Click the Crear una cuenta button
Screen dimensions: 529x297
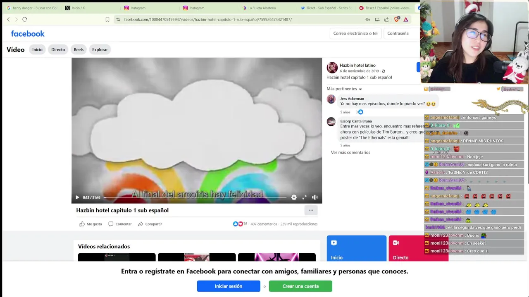pyautogui.click(x=300, y=286)
